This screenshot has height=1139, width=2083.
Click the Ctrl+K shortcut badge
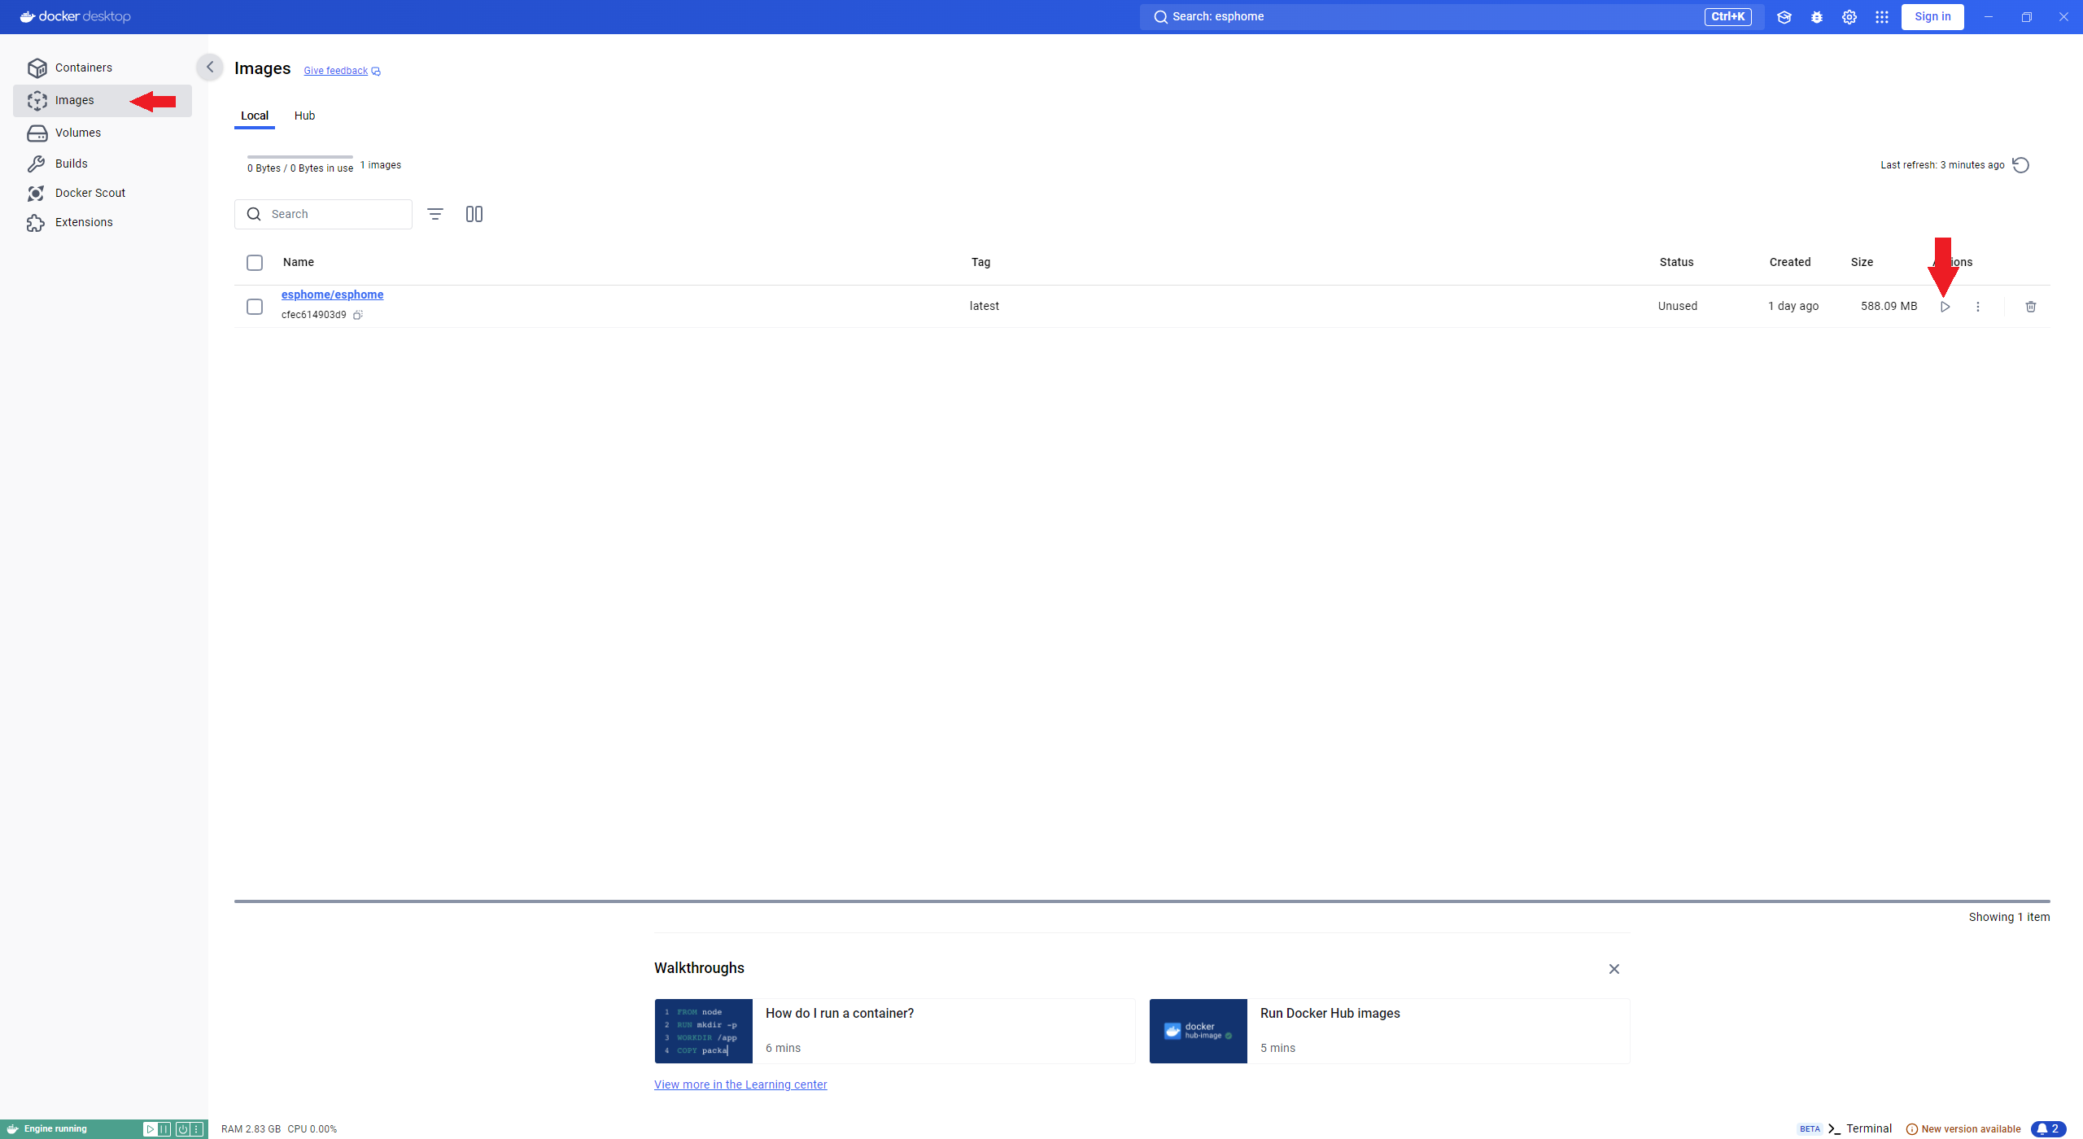(1727, 17)
